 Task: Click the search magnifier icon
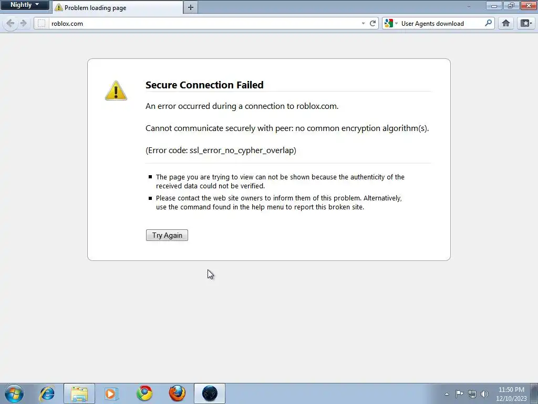pyautogui.click(x=488, y=23)
